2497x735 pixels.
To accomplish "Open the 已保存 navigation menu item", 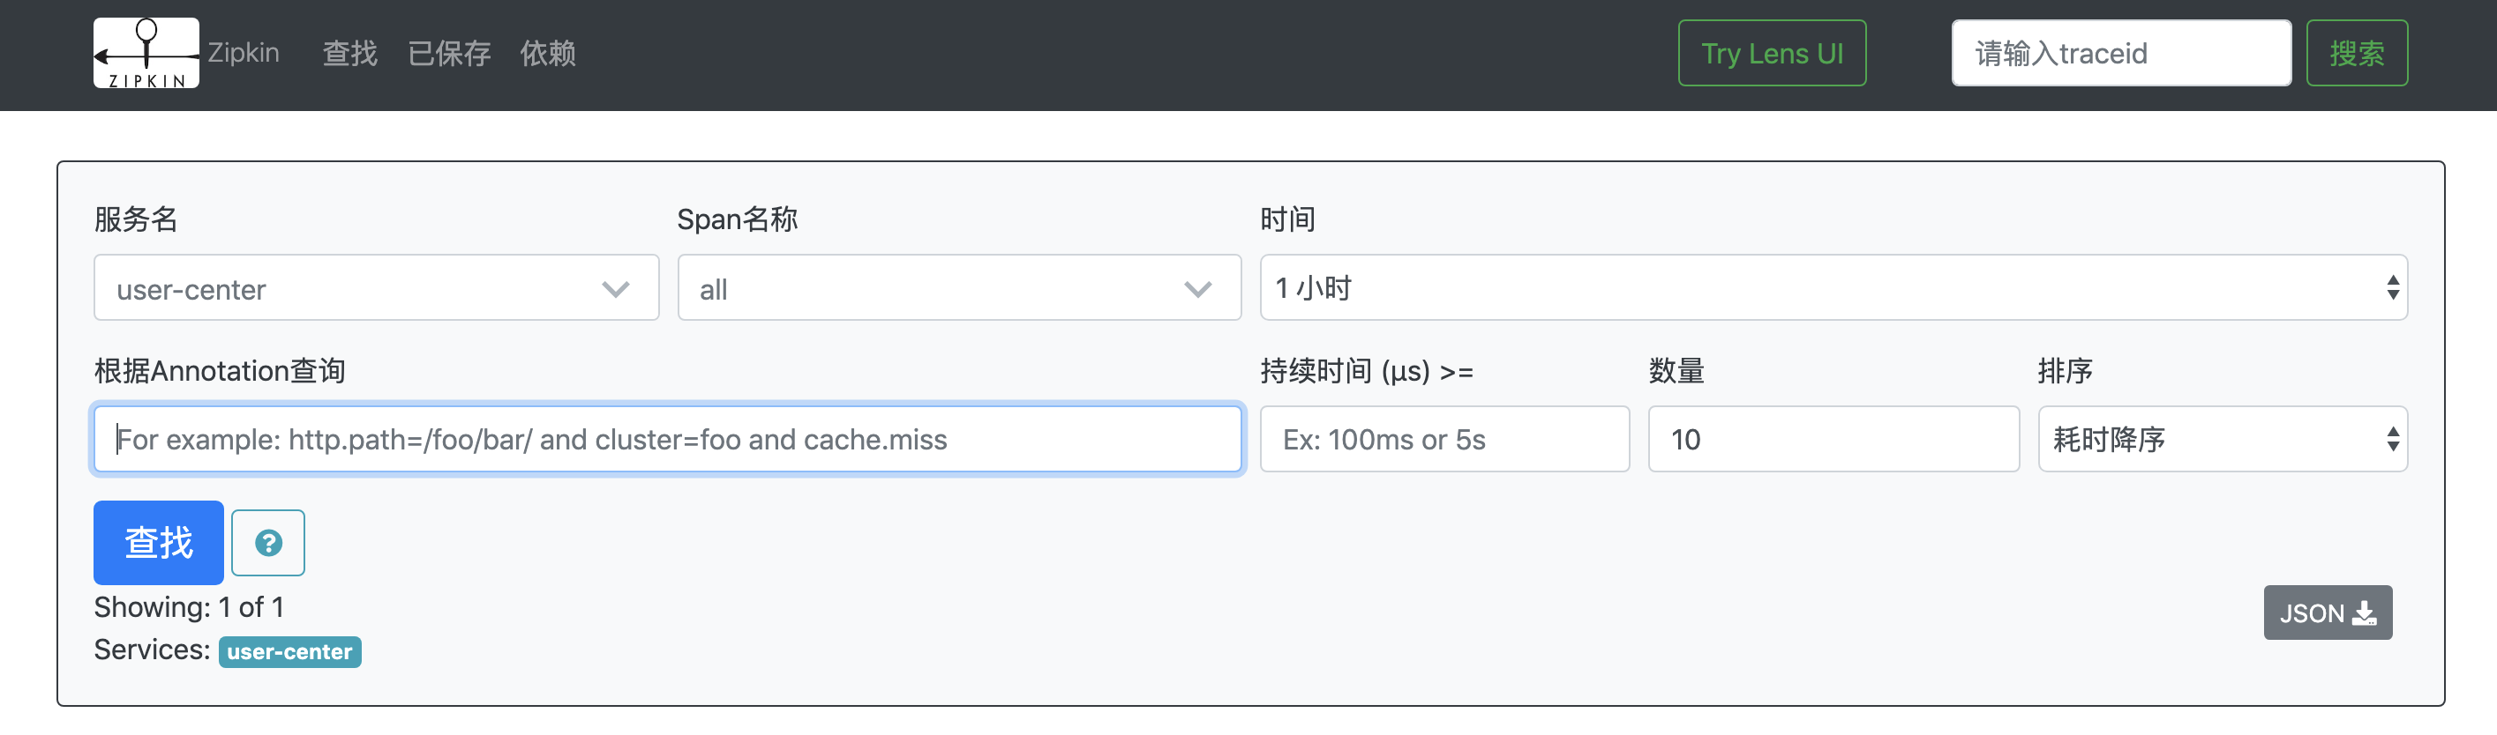I will 449,53.
